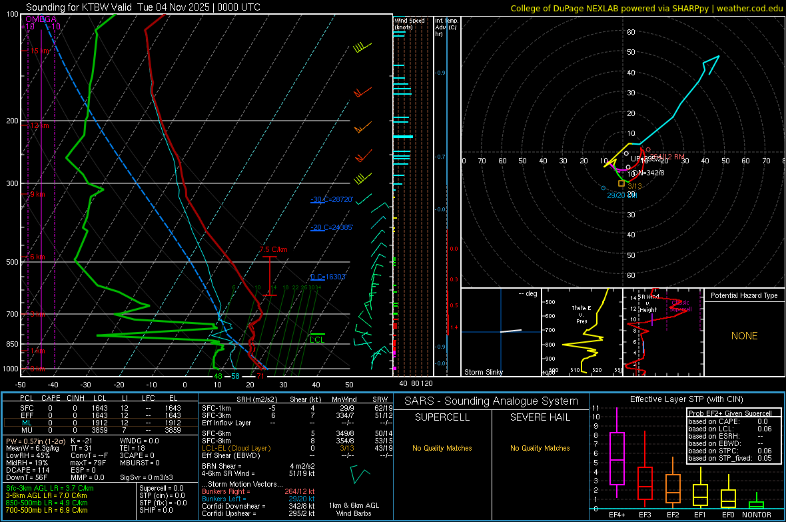
Task: Click the 1km & 6km AGL Wind Barbs label
Action: (354, 509)
